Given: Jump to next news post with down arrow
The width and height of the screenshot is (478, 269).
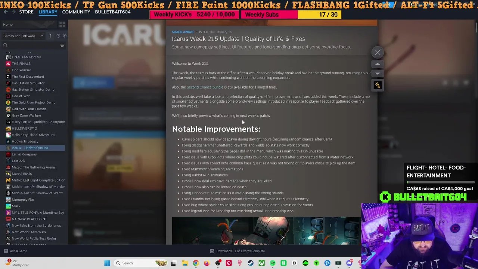Looking at the screenshot, I should pos(378,74).
